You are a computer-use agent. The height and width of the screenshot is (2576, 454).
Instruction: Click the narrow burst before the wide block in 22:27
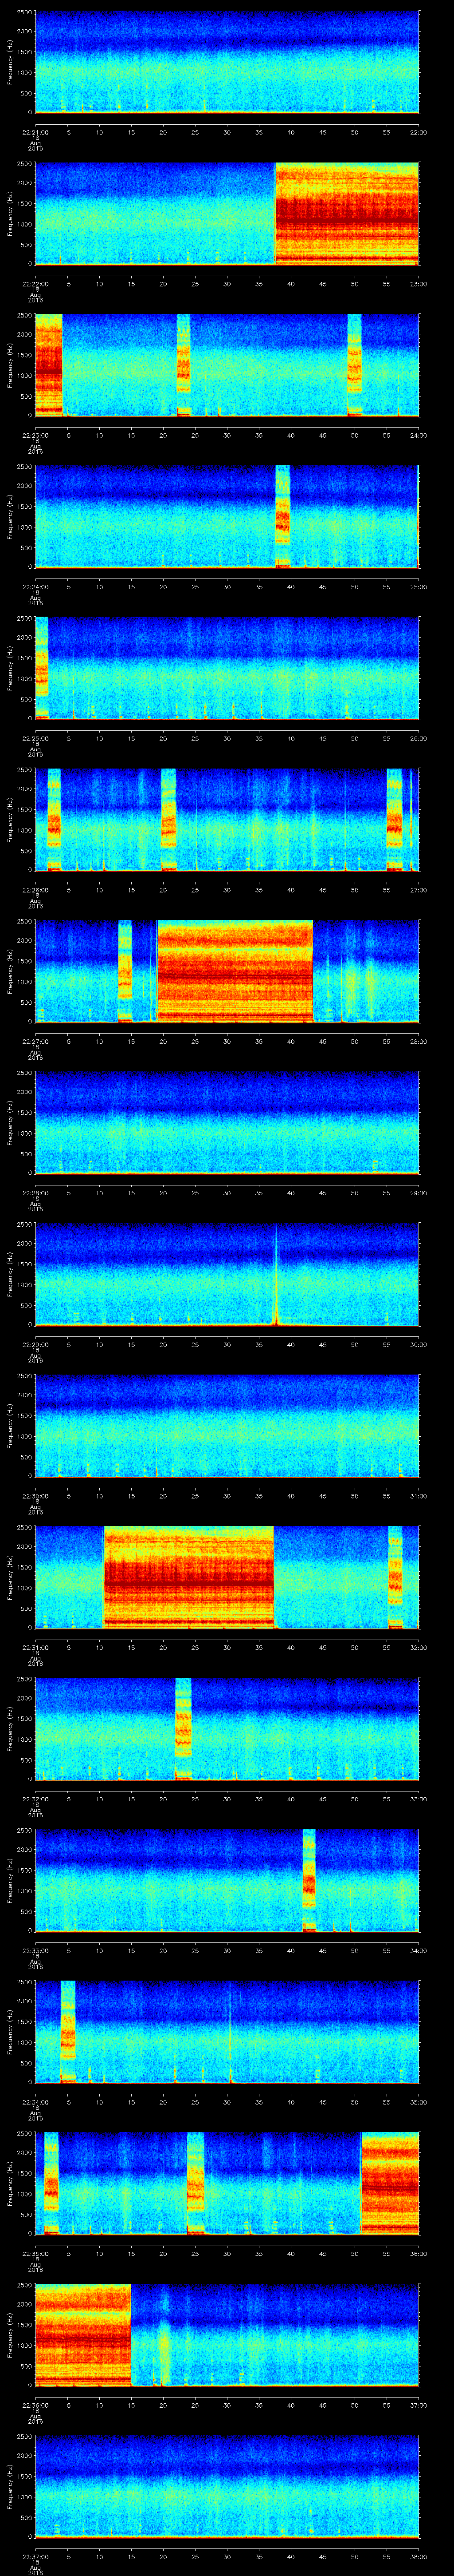[x=125, y=970]
